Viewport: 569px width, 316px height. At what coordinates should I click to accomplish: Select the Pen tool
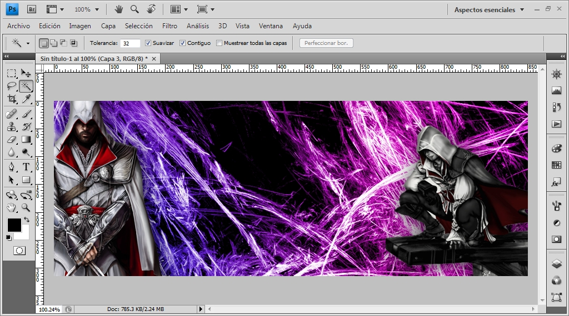point(12,167)
